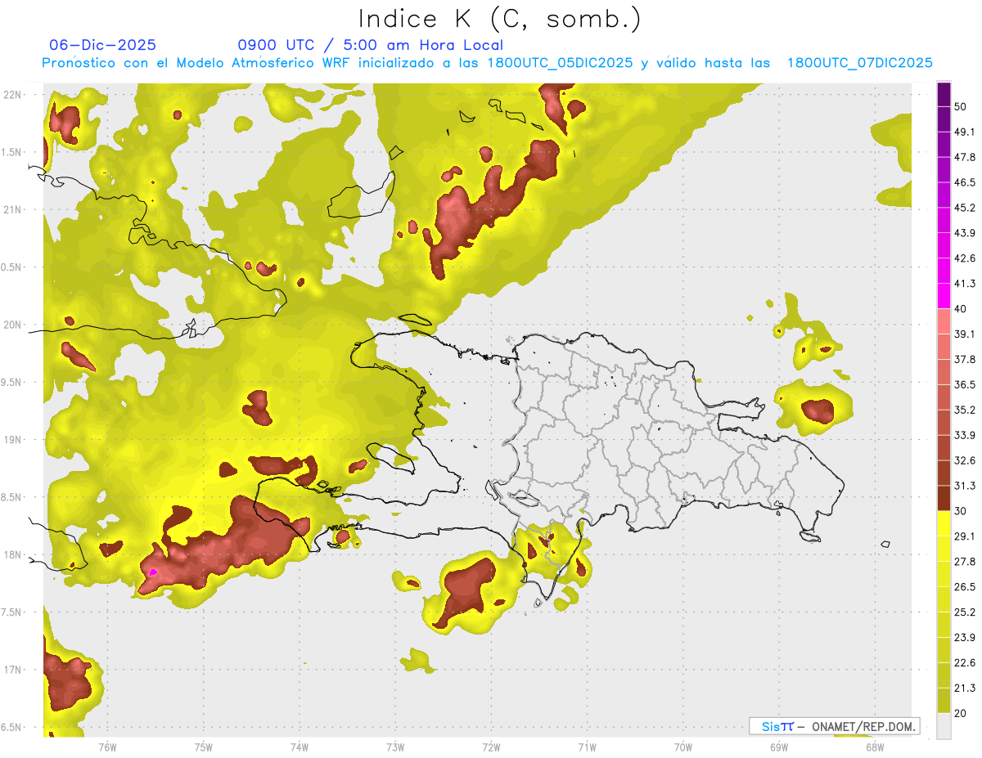Click the "41.3" colorbar value
The height and width of the screenshot is (758, 982).
coord(965,284)
